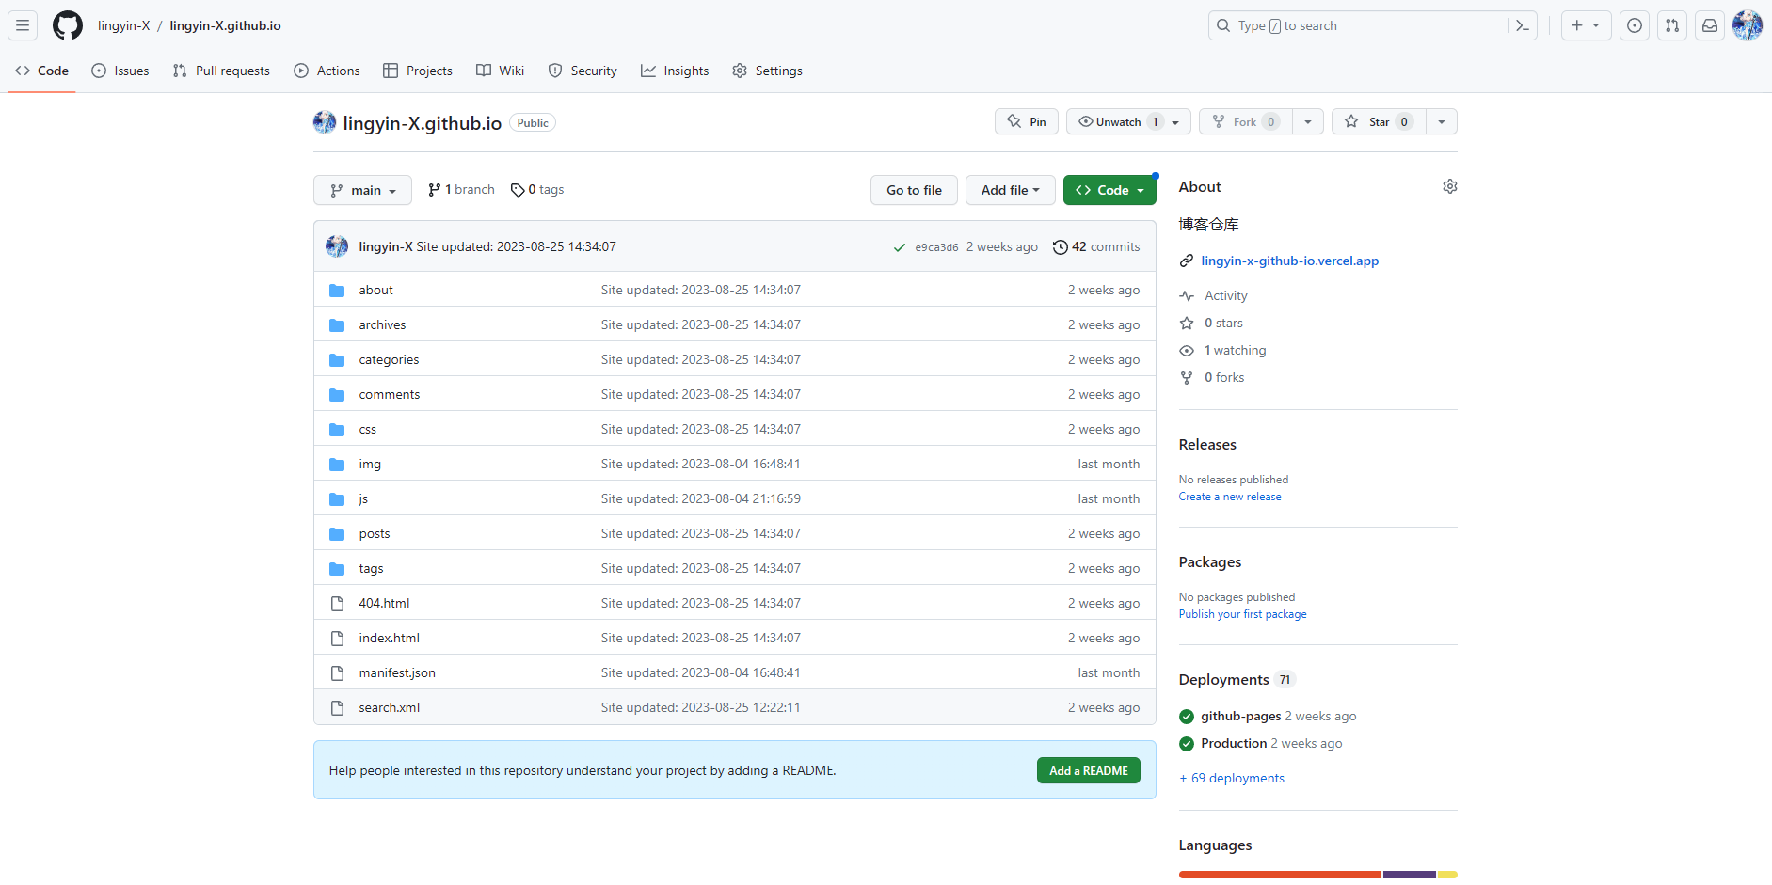
Task: Open the About section settings gear
Action: pyautogui.click(x=1449, y=186)
